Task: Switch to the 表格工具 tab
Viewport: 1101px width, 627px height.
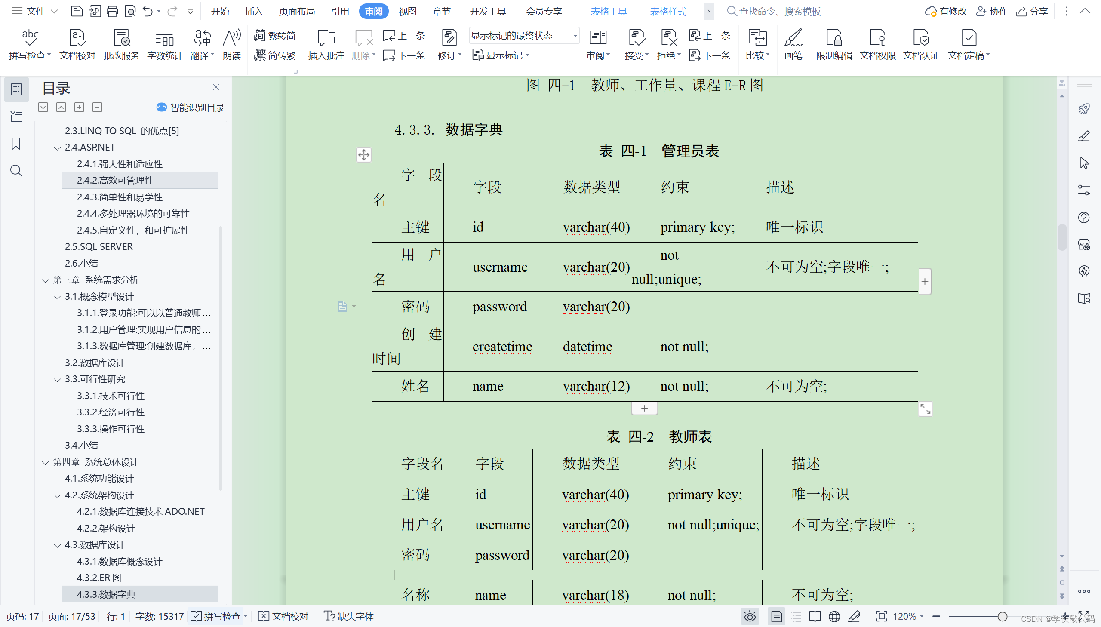Action: (609, 12)
